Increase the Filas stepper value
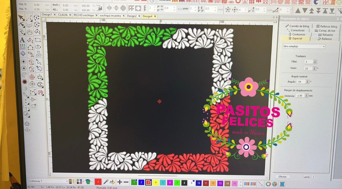Viewport: 342px width, 189px height. (315, 61)
